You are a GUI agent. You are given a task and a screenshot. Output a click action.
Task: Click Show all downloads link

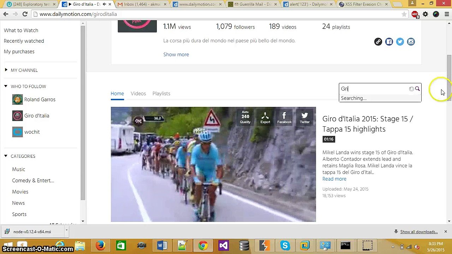419,232
